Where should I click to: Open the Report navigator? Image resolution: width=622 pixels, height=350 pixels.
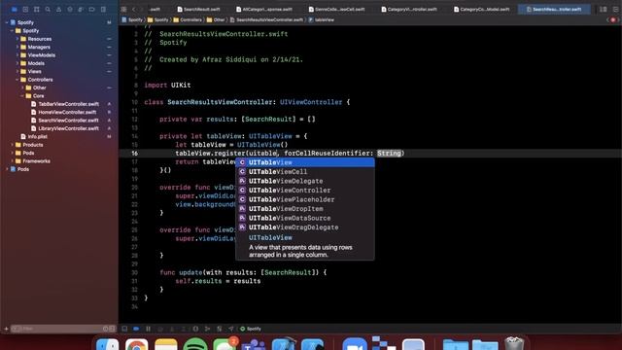point(103,9)
